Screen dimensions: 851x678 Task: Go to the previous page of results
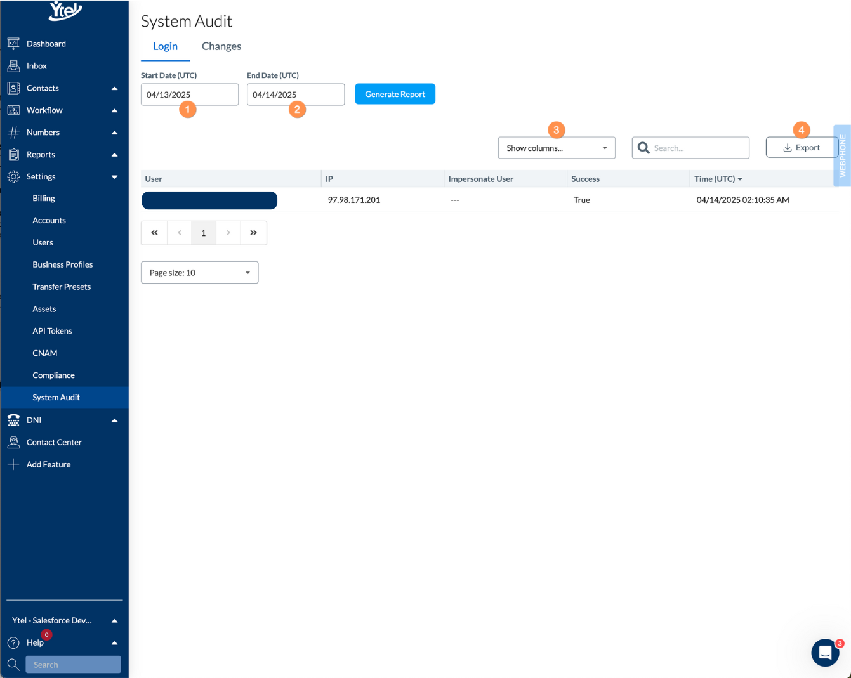(x=180, y=233)
